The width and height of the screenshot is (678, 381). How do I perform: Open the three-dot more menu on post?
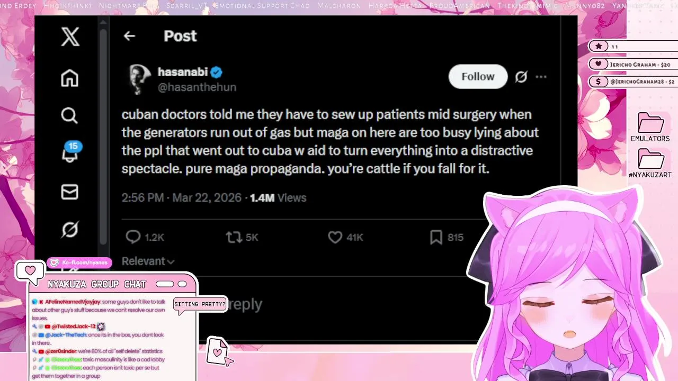(541, 77)
